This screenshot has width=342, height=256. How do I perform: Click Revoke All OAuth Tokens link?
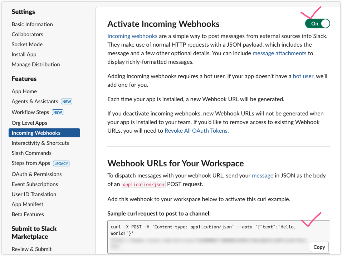tap(196, 131)
